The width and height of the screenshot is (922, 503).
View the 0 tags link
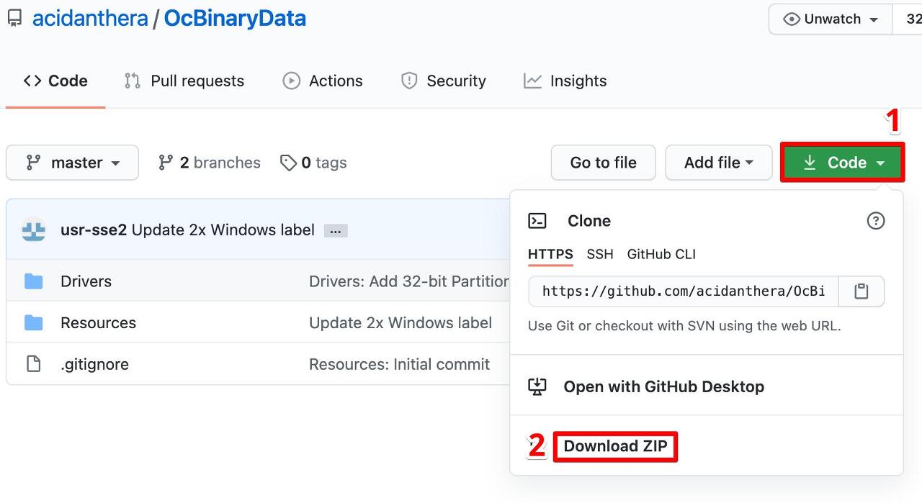coord(313,163)
